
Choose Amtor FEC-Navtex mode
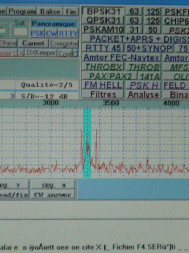[x=121, y=58]
